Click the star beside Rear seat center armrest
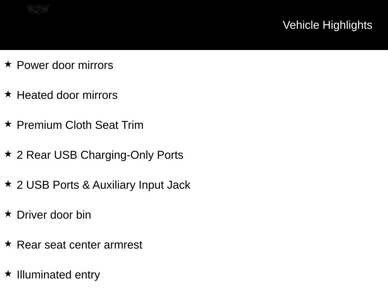This screenshot has height=291, width=388. 8,244
